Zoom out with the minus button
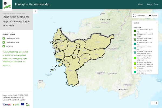 [152, 103]
